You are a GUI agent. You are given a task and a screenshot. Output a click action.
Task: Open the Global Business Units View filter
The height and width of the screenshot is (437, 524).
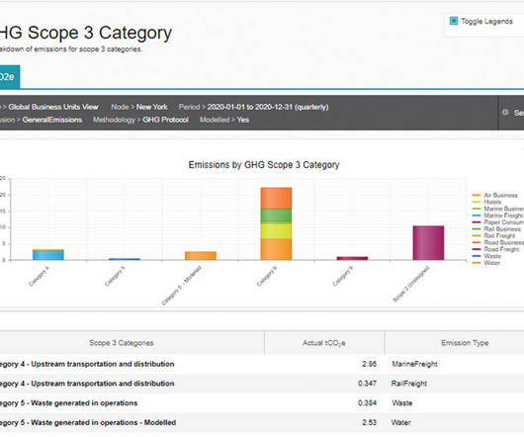point(53,107)
